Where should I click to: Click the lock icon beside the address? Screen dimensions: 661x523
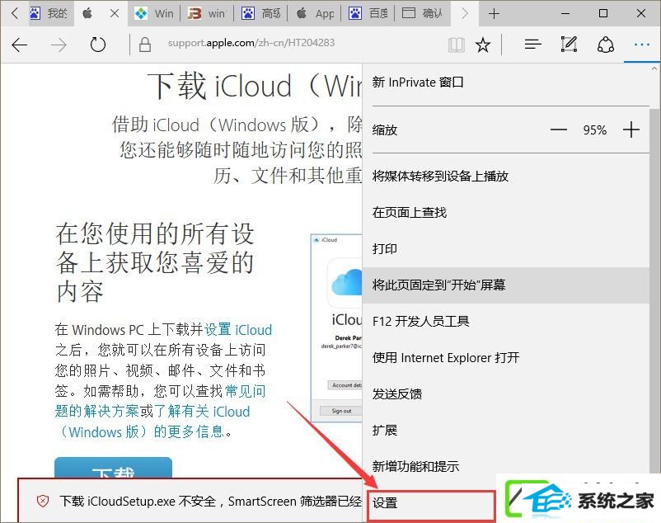tap(145, 45)
